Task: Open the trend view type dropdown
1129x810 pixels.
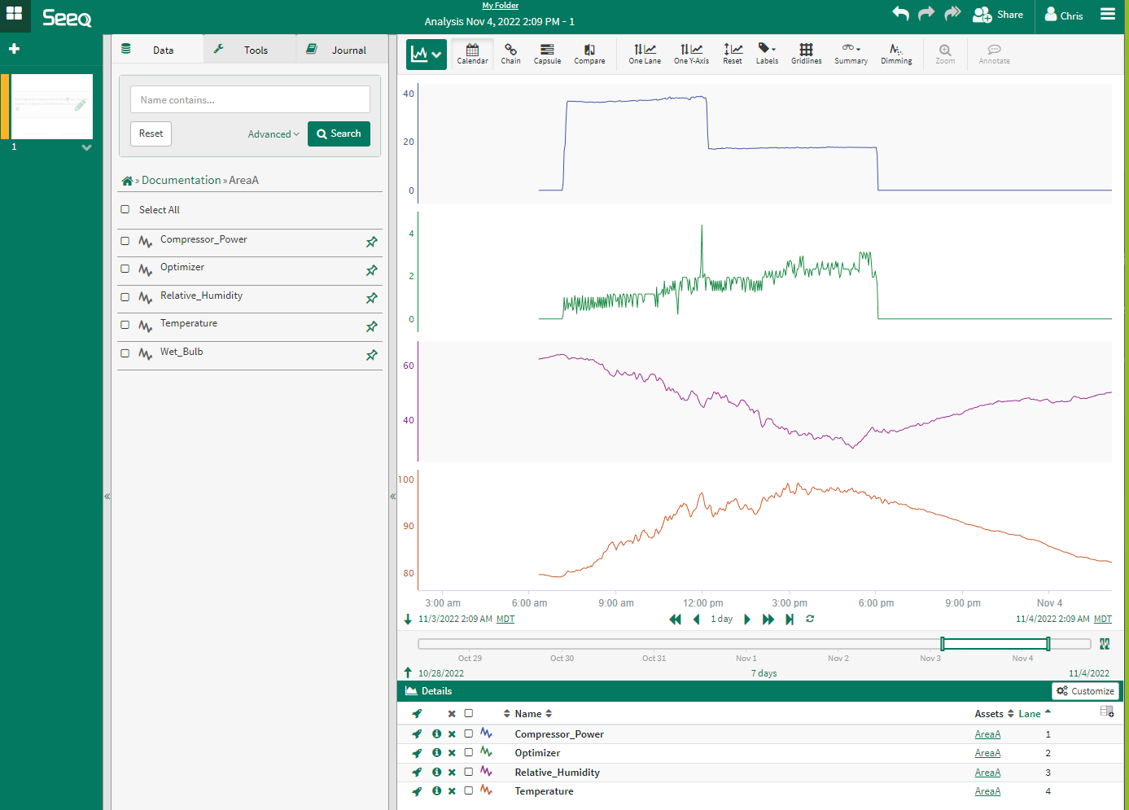Action: (427, 55)
